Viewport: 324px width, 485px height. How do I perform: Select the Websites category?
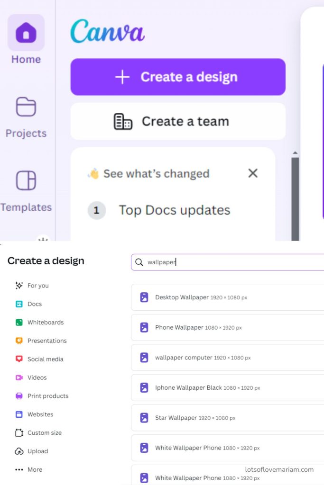coord(34,414)
